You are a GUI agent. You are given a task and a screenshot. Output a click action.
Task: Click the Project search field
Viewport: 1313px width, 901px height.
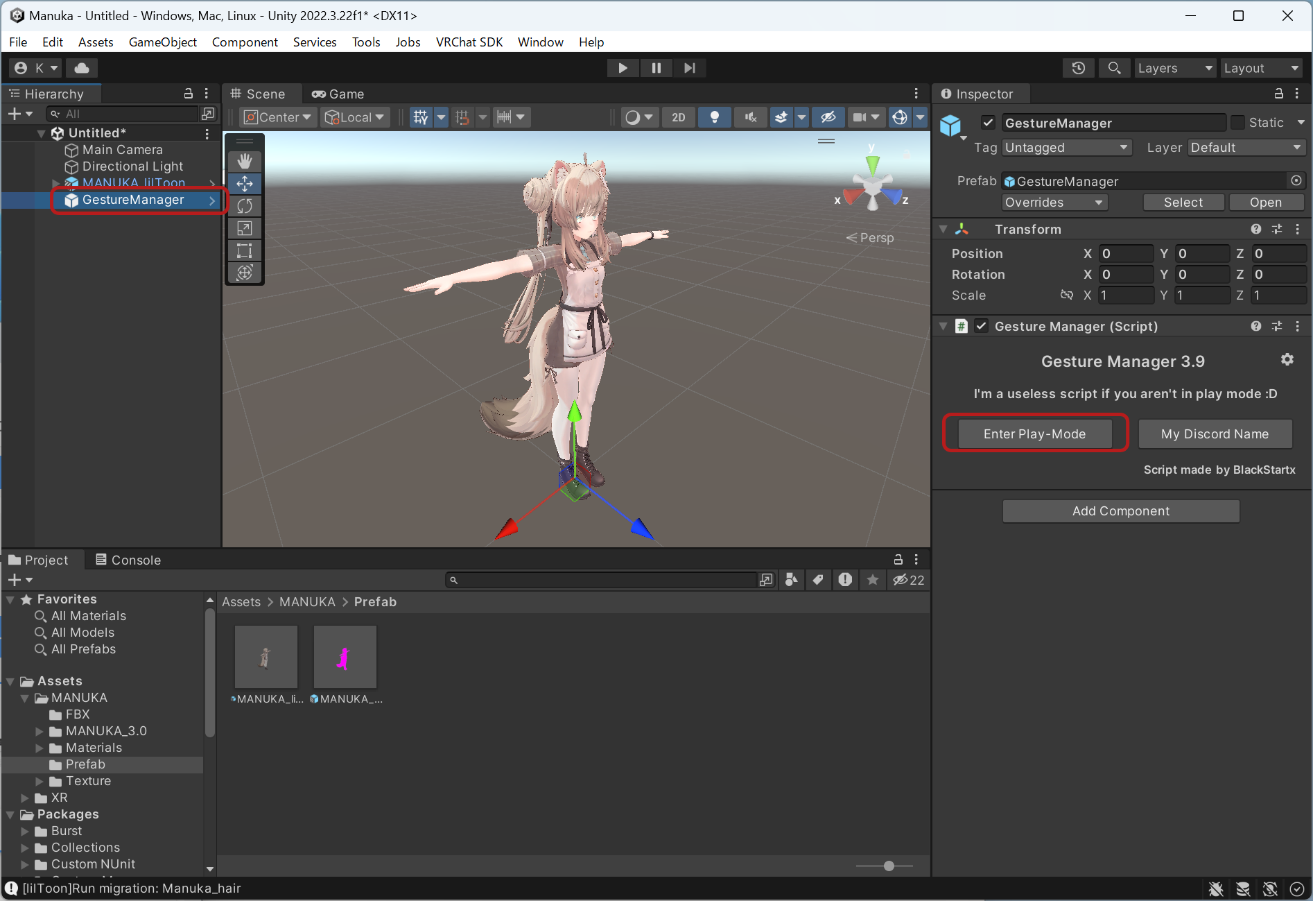pos(602,580)
